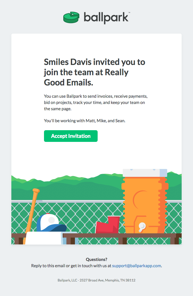Click the 'Reply to this email' text
This screenshot has width=193, height=296.
click(71, 266)
